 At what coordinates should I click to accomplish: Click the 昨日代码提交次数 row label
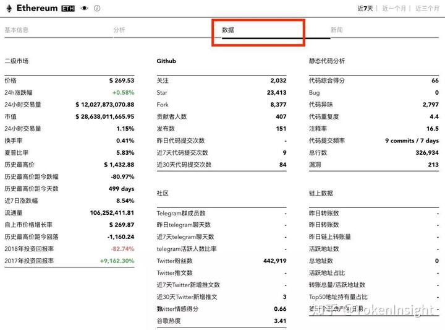180,141
